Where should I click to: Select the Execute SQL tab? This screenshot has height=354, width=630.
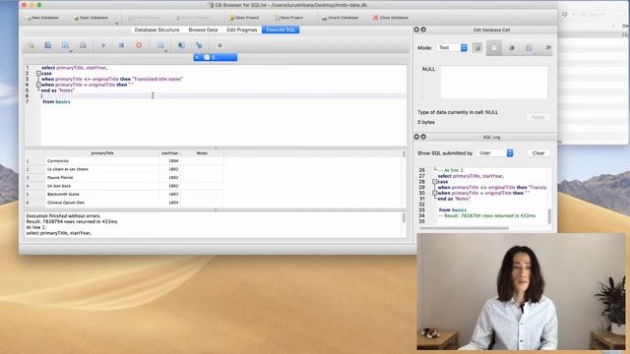[x=281, y=29]
